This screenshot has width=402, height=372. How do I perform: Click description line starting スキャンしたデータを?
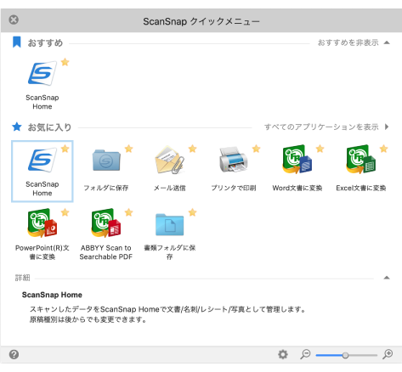[167, 309]
